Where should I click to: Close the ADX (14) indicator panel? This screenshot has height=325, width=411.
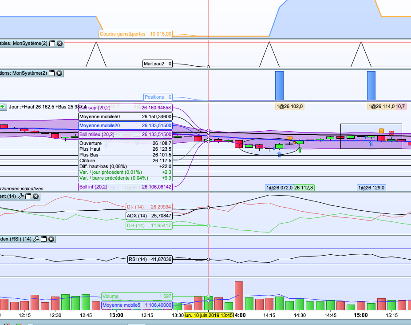coord(36,196)
